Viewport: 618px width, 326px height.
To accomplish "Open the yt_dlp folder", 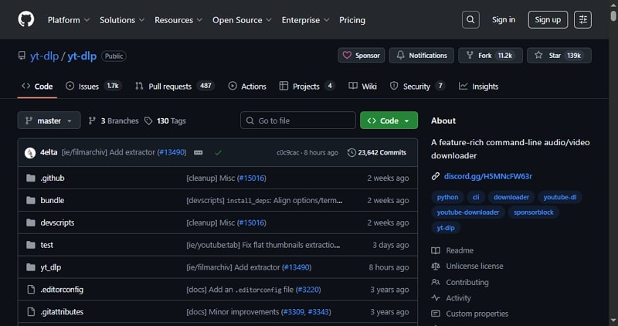I will [x=50, y=267].
